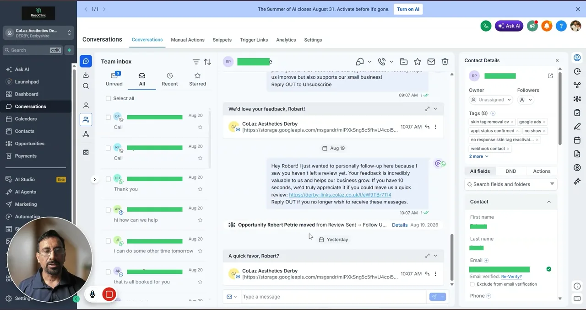
Task: Collapse the Contact section
Action: pyautogui.click(x=549, y=202)
